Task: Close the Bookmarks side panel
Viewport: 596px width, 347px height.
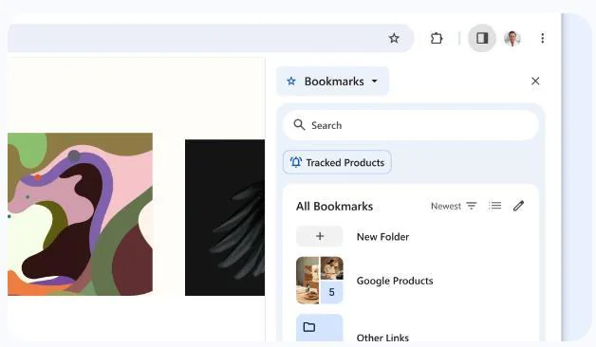Action: [x=535, y=81]
